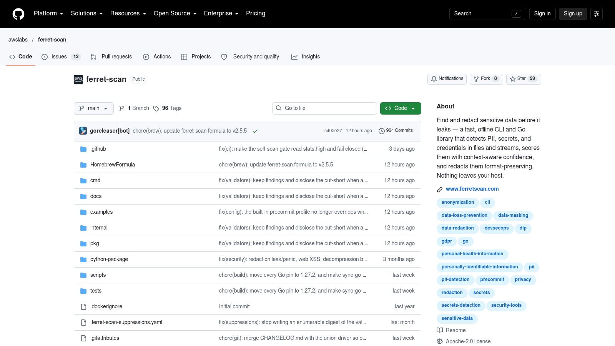Switch to the Actions tab
The height and width of the screenshot is (346, 615).
157,57
